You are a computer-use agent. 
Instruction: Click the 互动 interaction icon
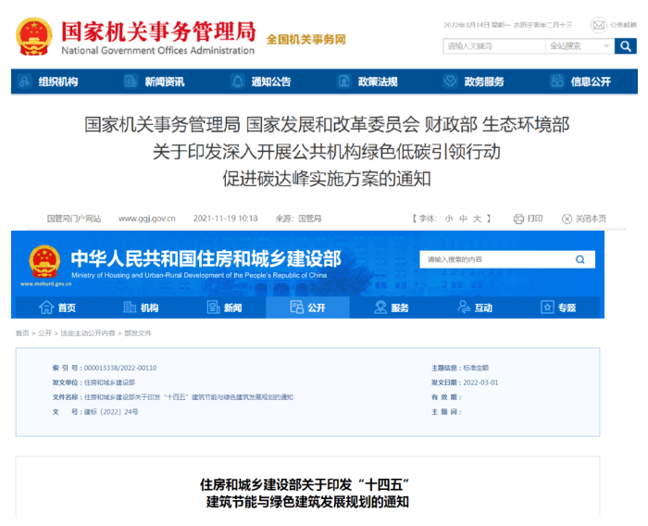pos(464,307)
